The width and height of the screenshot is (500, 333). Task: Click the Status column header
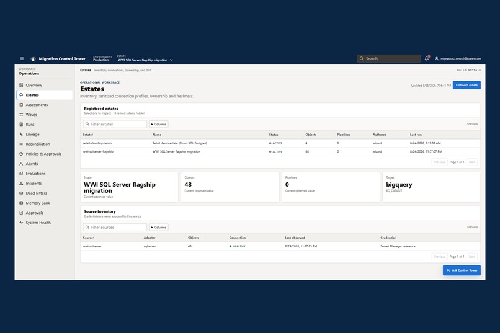click(274, 135)
